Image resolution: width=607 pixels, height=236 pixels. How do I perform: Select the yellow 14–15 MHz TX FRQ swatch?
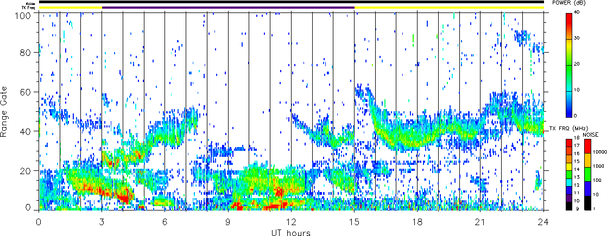coord(569,167)
